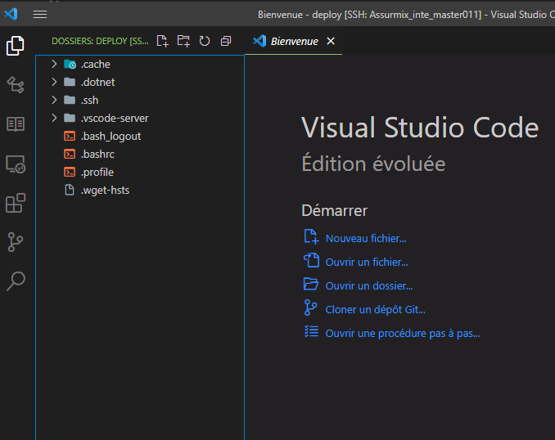Open the Remote Explorer view
The image size is (555, 440).
(16, 164)
